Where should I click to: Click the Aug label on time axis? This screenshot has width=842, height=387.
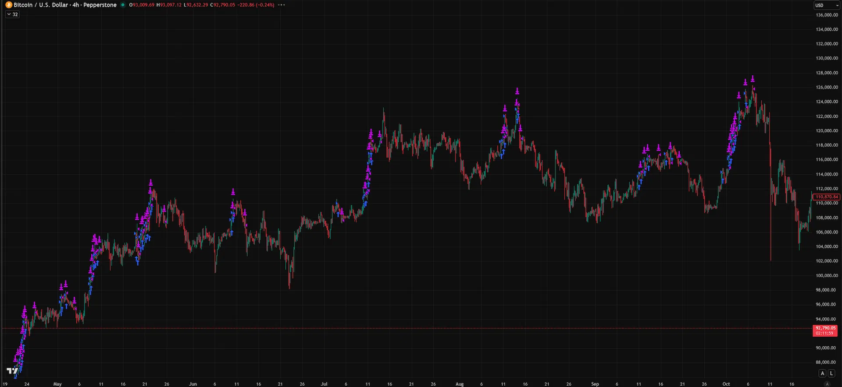(460, 384)
